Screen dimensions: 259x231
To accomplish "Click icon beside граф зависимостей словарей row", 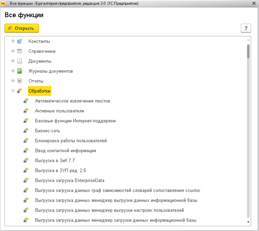I will [26, 190].
